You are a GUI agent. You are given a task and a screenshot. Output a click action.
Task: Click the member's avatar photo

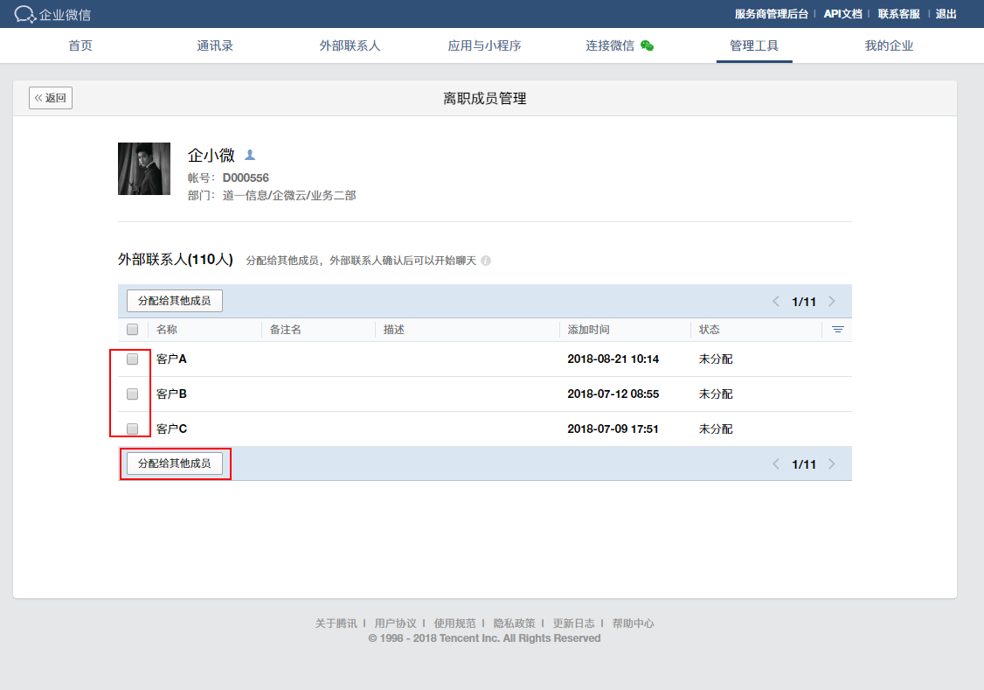click(144, 168)
